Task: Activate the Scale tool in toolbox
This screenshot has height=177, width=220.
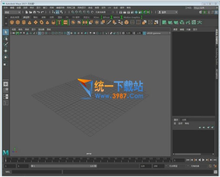Action: coord(5,63)
